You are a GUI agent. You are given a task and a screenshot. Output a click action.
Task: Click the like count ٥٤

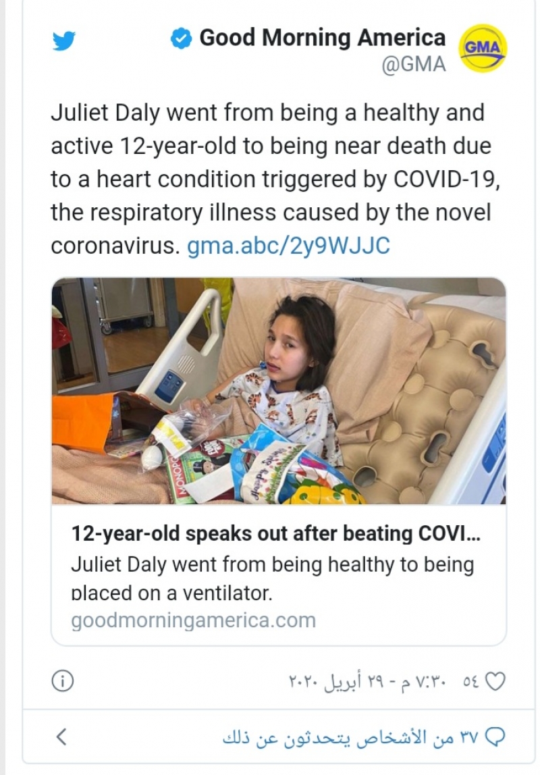tap(470, 682)
